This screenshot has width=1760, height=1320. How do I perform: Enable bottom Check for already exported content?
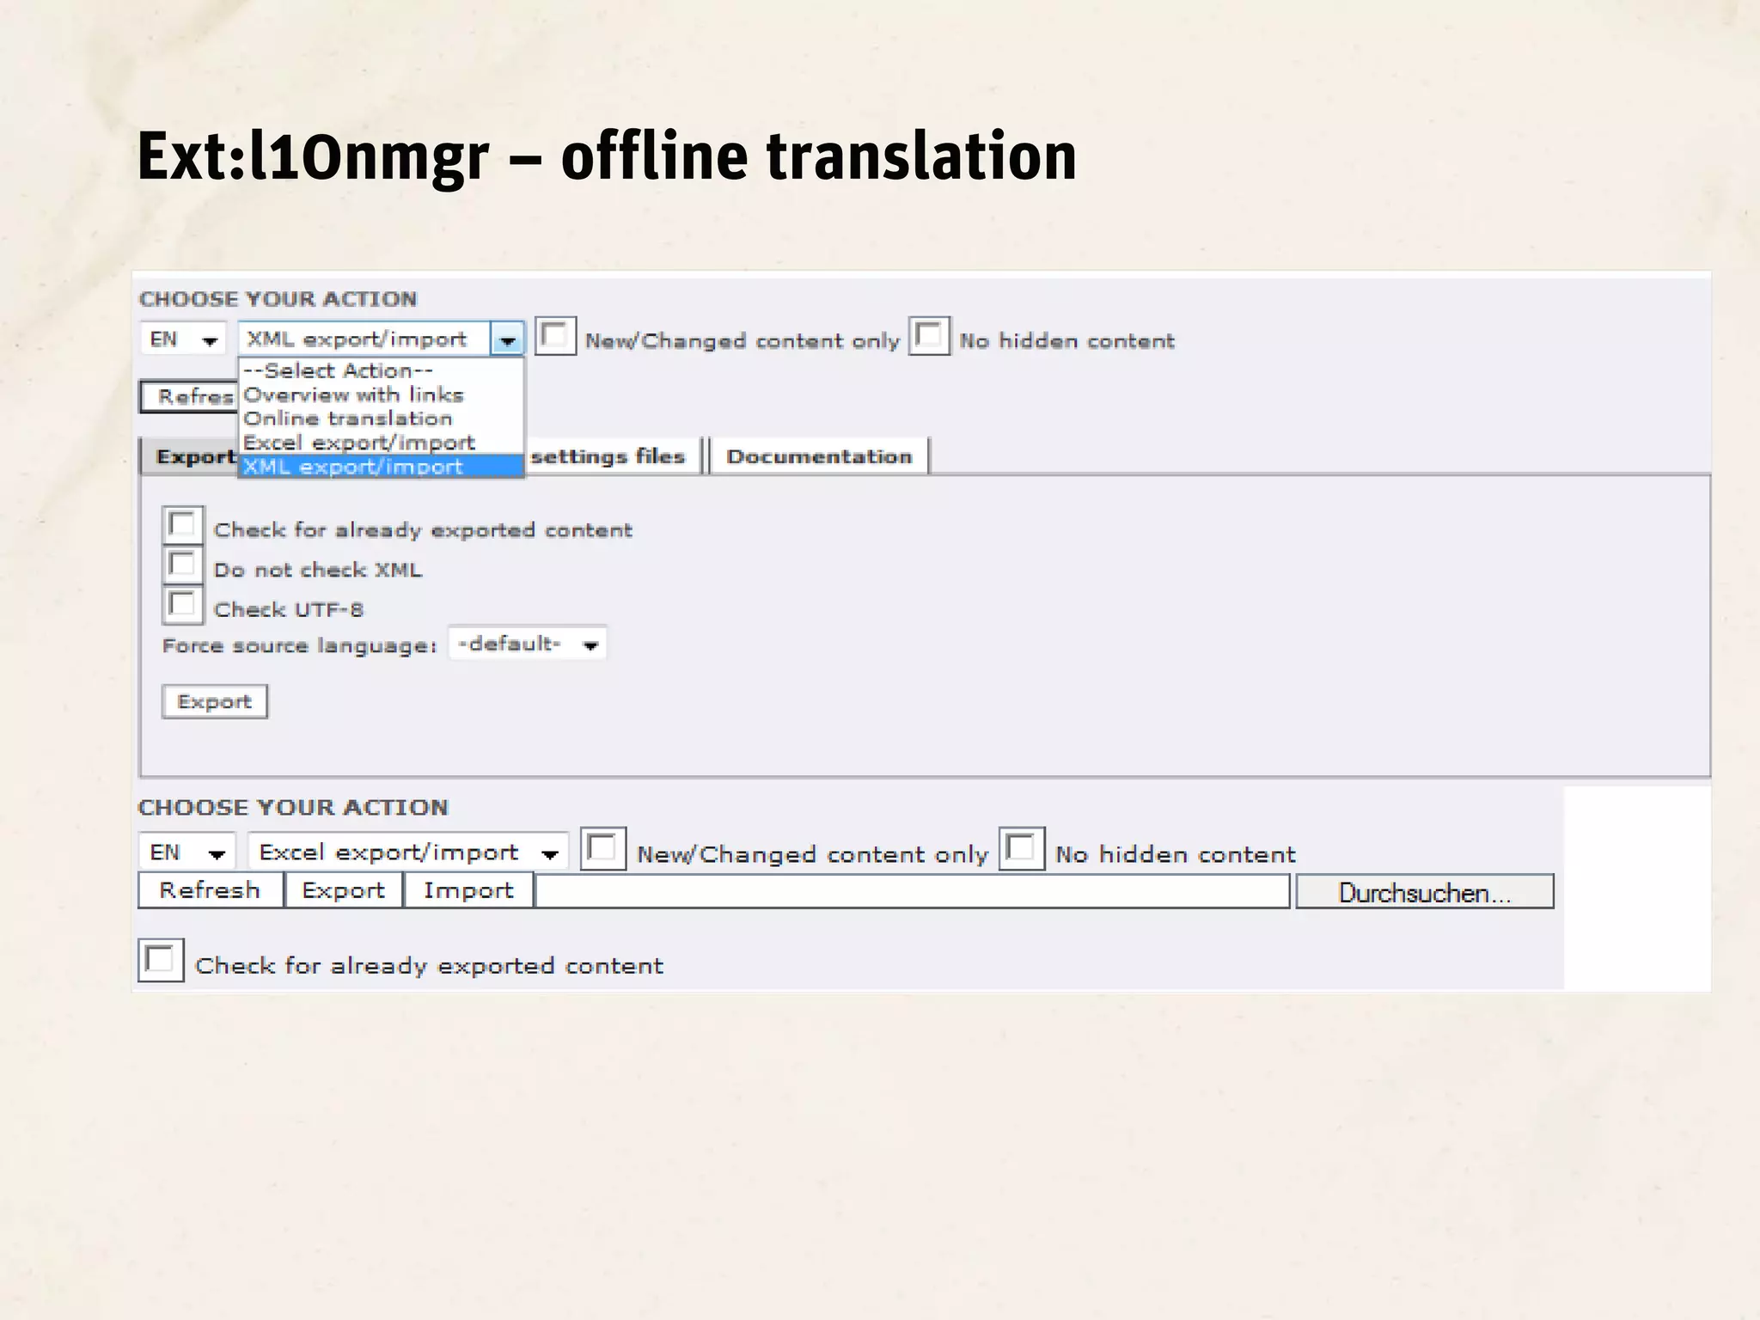[162, 961]
